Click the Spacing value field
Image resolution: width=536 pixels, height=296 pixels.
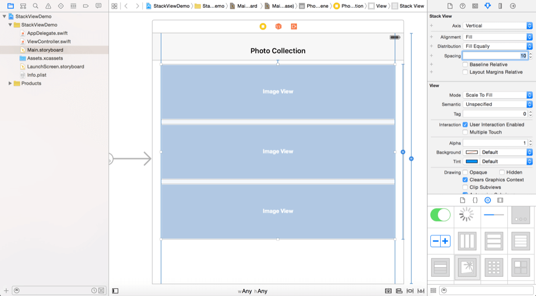pos(495,56)
